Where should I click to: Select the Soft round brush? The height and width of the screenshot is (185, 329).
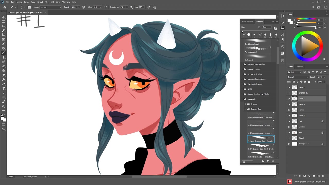pos(258,58)
